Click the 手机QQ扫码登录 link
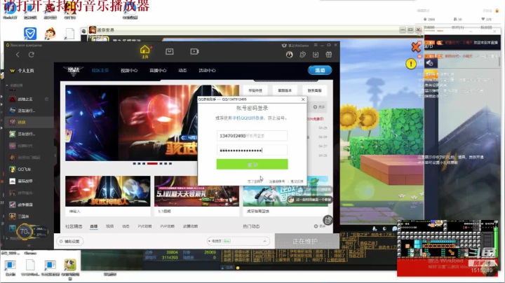505x283 pixels. 248,118
